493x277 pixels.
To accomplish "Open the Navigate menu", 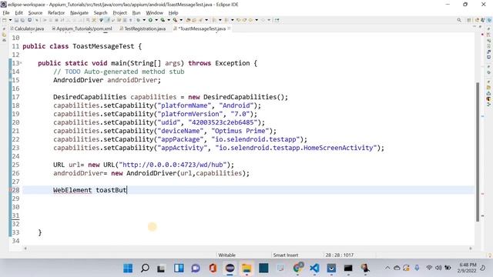I will point(79,12).
